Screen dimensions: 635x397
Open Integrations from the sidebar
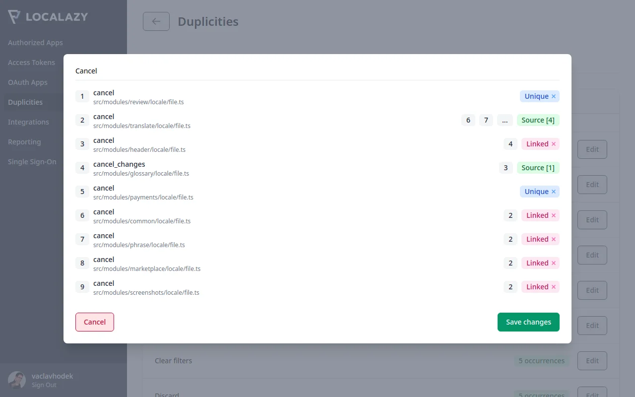click(x=28, y=122)
